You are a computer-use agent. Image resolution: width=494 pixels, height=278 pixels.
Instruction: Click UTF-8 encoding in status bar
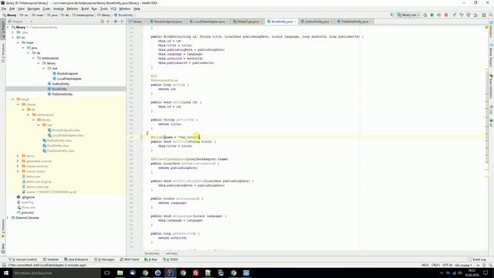[x=448, y=266]
